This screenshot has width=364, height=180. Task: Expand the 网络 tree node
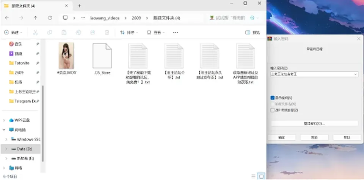pyautogui.click(x=4, y=168)
